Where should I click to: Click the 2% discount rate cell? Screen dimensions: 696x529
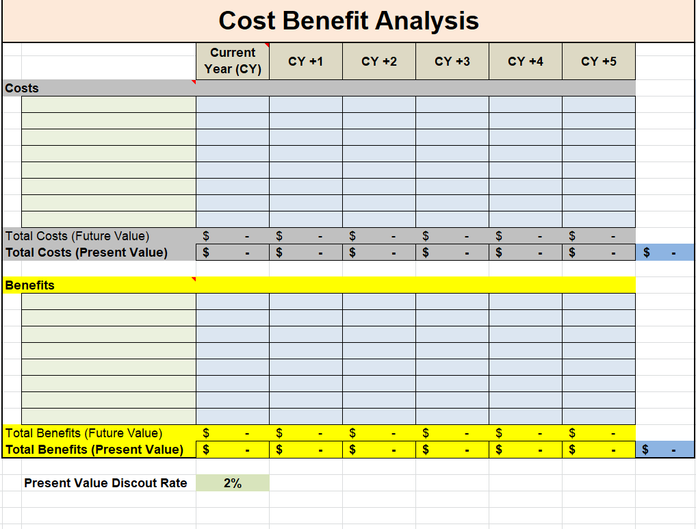pos(233,483)
